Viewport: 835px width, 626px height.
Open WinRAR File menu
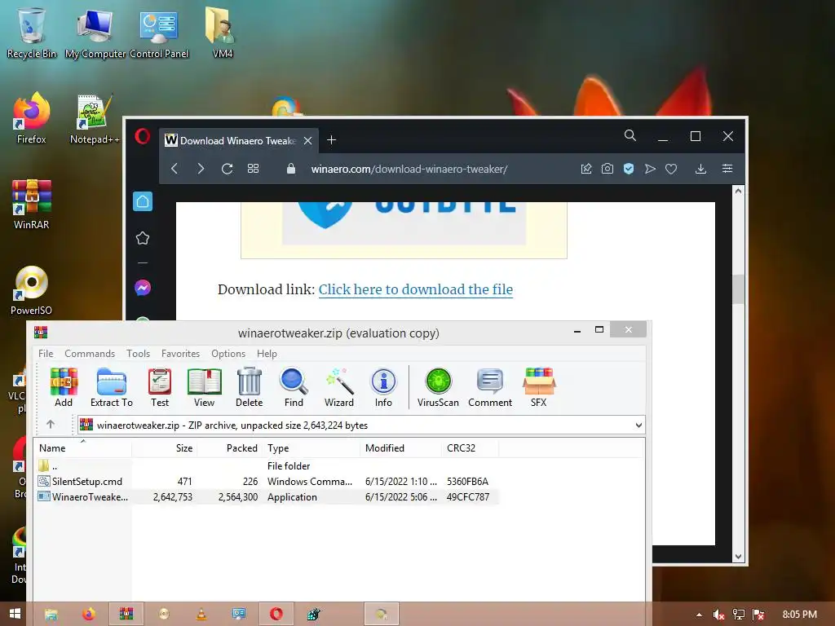[x=46, y=354]
